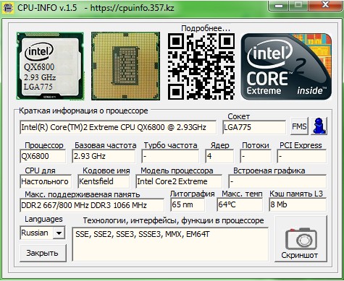
Task: Minimize the CPU-INFO window
Action: pyautogui.click(x=280, y=5)
